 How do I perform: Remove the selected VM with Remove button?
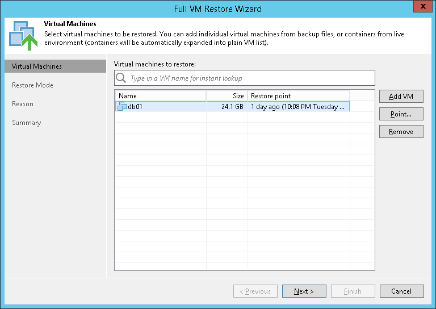401,132
